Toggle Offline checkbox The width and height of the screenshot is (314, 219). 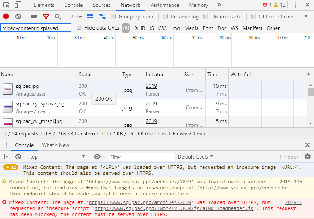[x=253, y=16]
